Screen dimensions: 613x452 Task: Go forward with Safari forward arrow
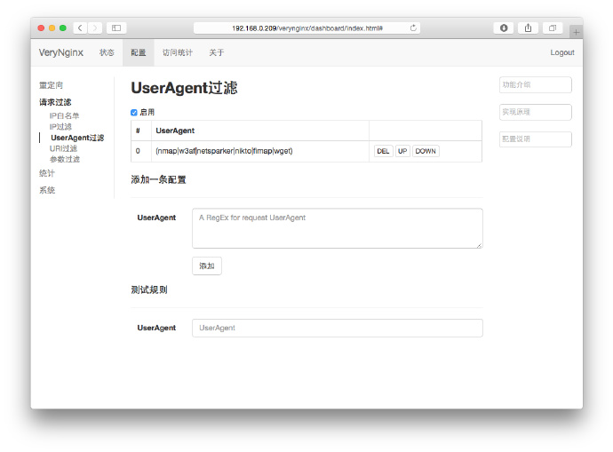click(x=94, y=28)
